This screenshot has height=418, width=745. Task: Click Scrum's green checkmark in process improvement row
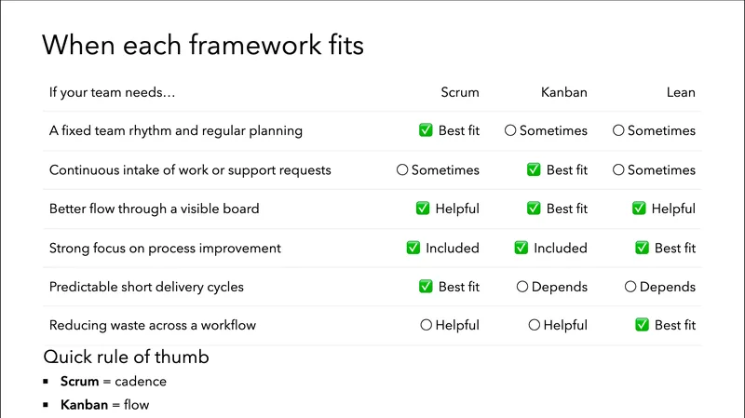click(413, 249)
